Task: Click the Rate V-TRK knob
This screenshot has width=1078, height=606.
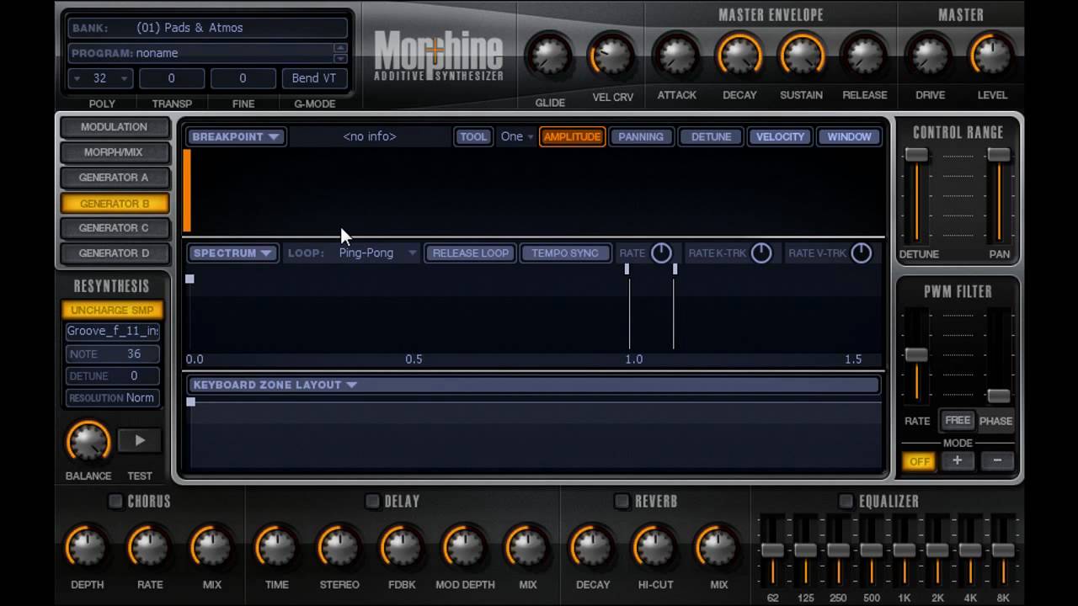Action: tap(861, 252)
